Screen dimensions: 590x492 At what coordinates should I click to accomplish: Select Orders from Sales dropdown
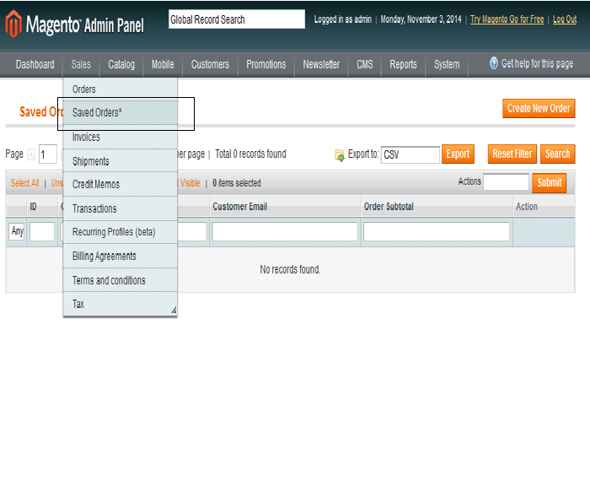coord(120,89)
